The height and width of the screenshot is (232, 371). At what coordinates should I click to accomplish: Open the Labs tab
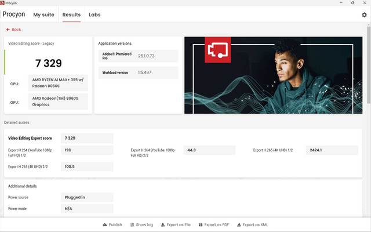[x=94, y=14]
